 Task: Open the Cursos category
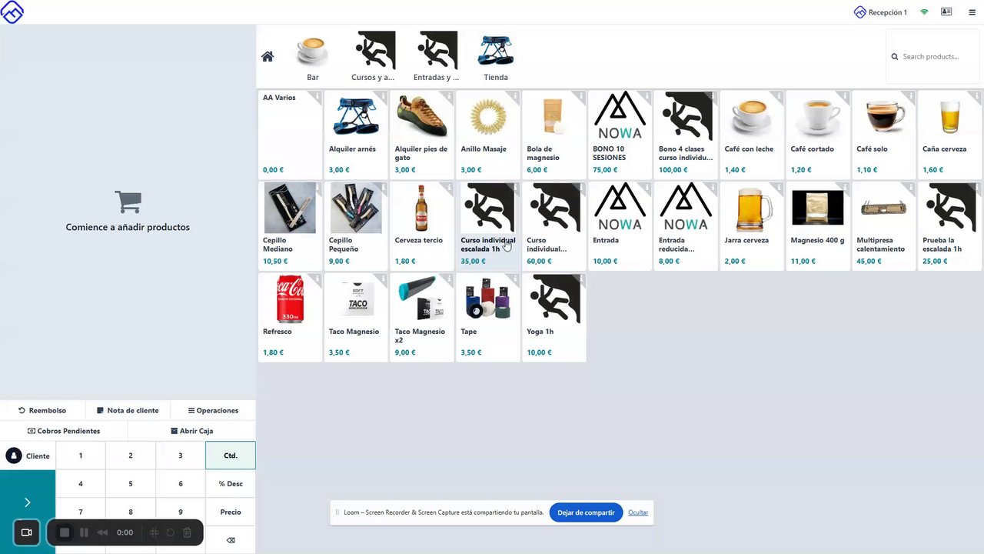(373, 56)
